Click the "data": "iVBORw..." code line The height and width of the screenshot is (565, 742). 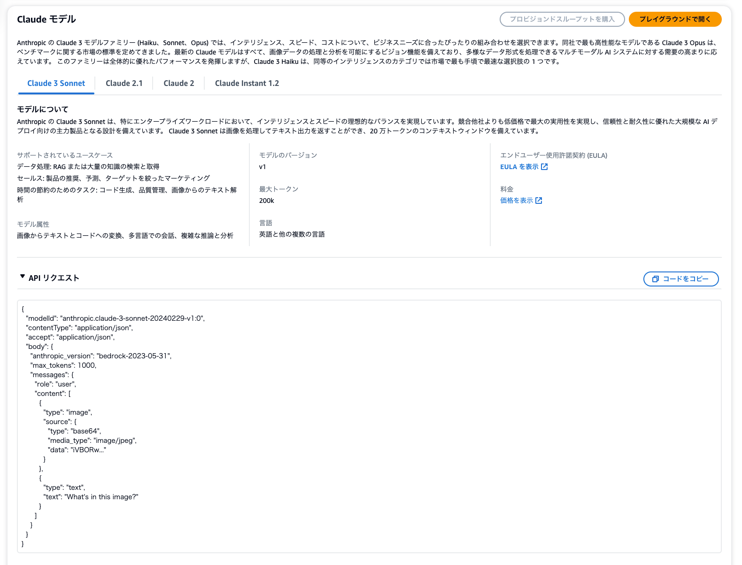(x=77, y=450)
